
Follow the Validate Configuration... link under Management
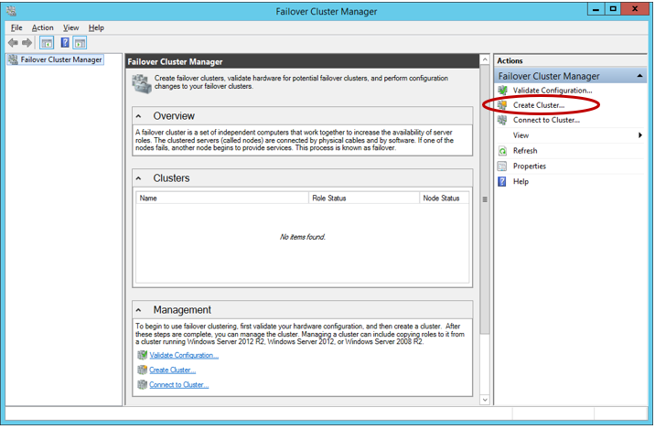(184, 355)
